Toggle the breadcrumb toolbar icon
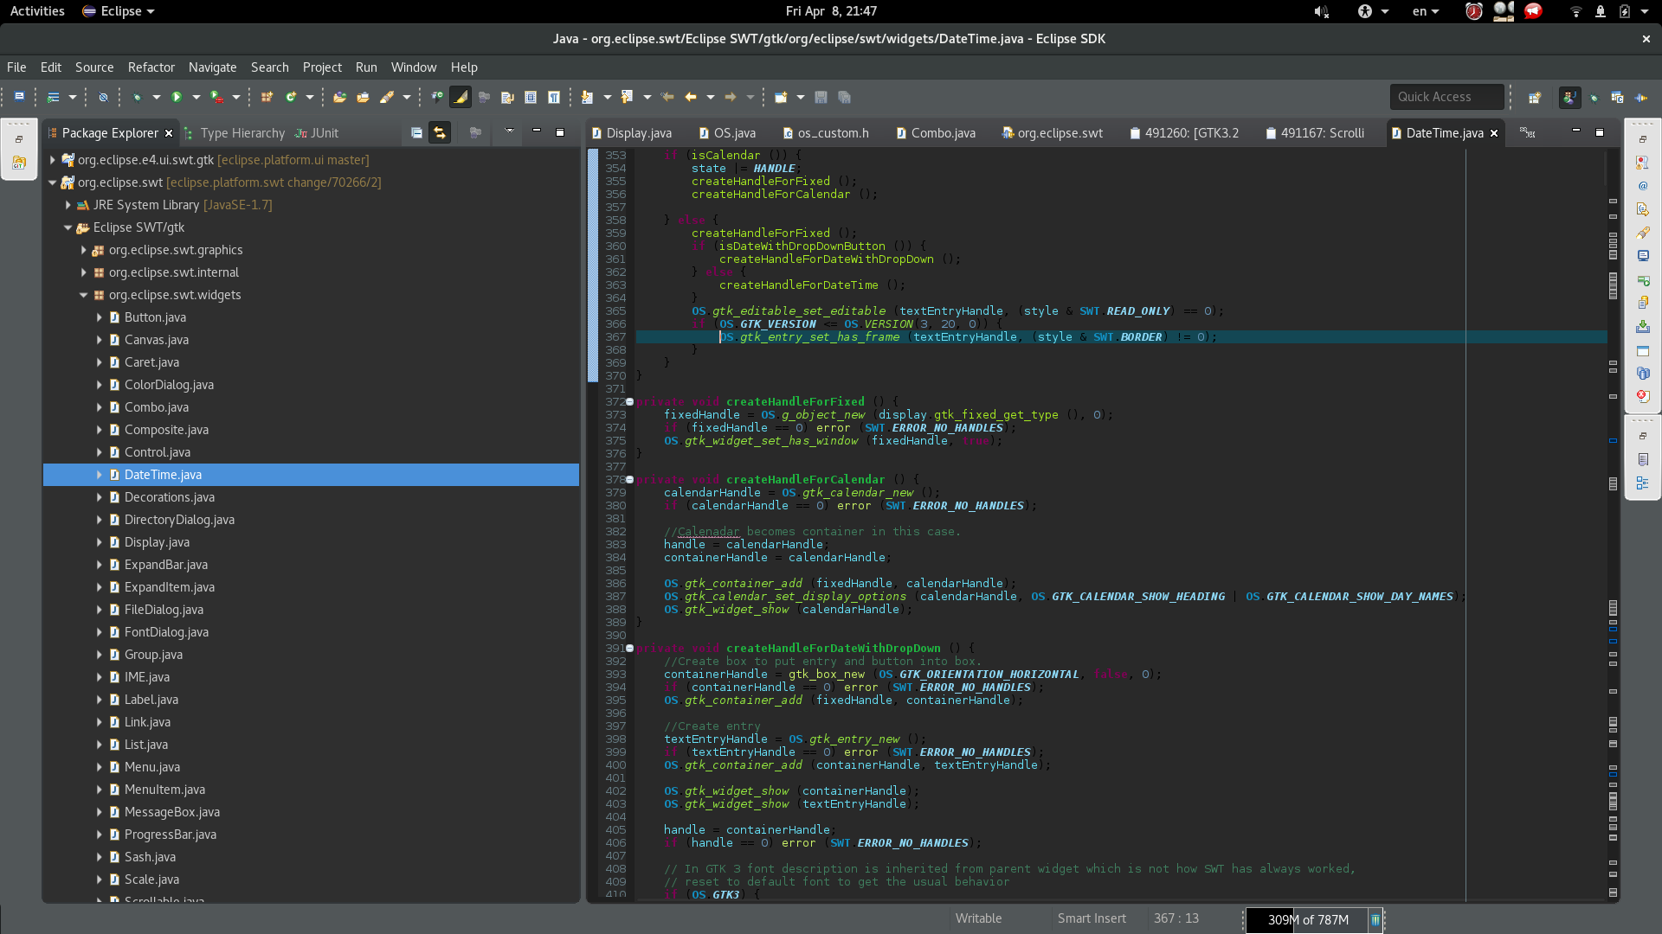The width and height of the screenshot is (1662, 934). click(437, 97)
